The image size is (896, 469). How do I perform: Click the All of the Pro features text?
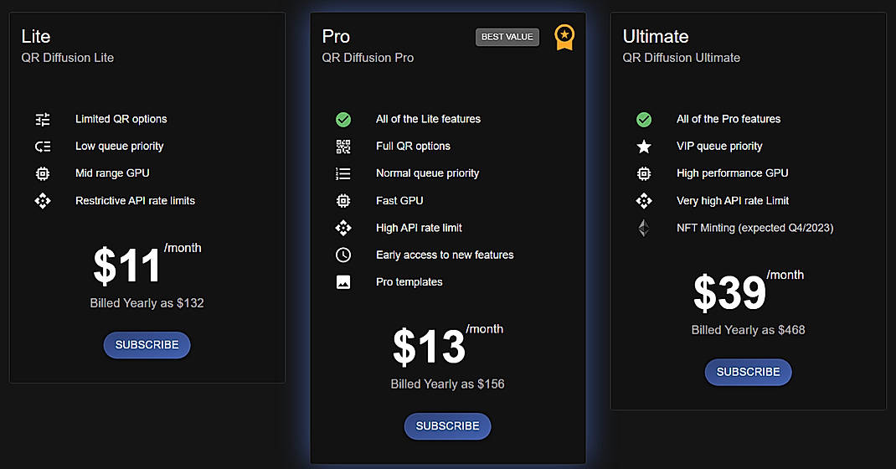tap(729, 120)
